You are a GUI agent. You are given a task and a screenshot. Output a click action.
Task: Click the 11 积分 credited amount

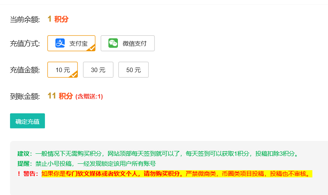pos(60,96)
